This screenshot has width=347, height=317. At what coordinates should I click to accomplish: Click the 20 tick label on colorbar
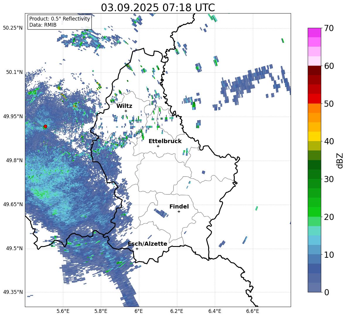(329, 217)
